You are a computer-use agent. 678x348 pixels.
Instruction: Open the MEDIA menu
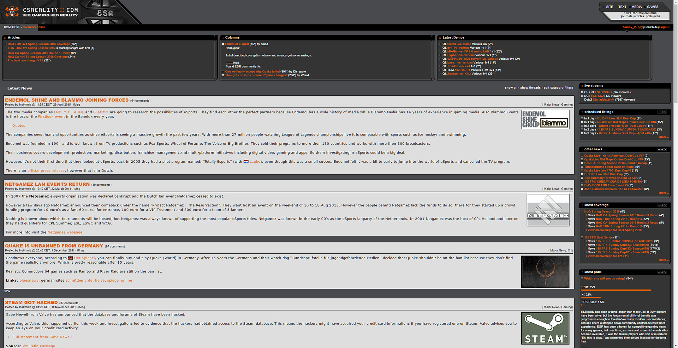tap(636, 7)
